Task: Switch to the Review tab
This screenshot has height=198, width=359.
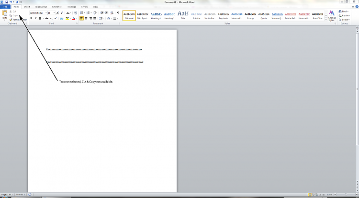Action: [84, 7]
